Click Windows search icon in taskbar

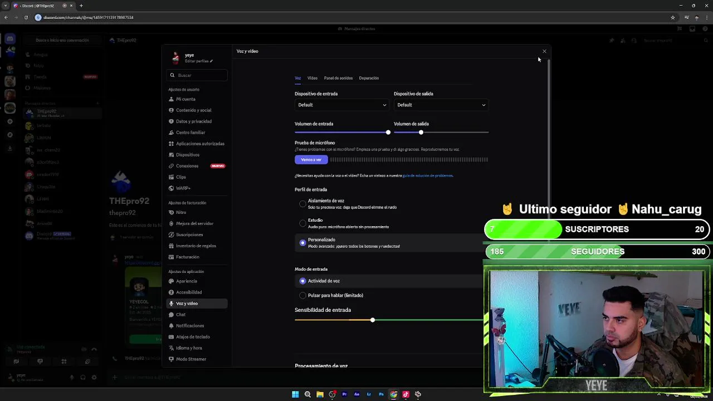pyautogui.click(x=307, y=394)
